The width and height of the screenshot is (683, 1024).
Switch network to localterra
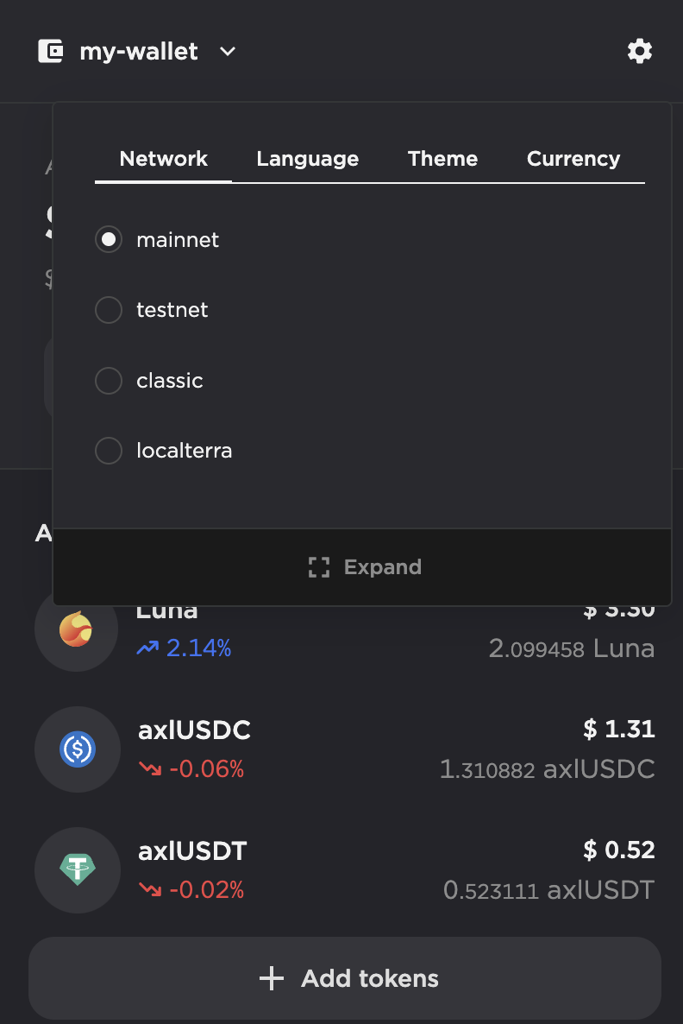(109, 451)
